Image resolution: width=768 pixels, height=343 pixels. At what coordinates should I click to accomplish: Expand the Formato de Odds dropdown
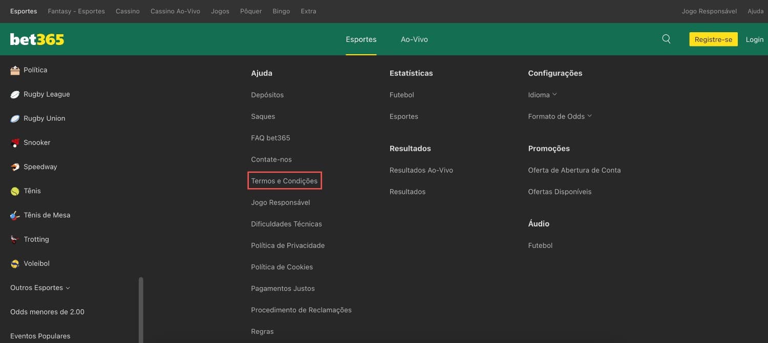[x=560, y=116]
